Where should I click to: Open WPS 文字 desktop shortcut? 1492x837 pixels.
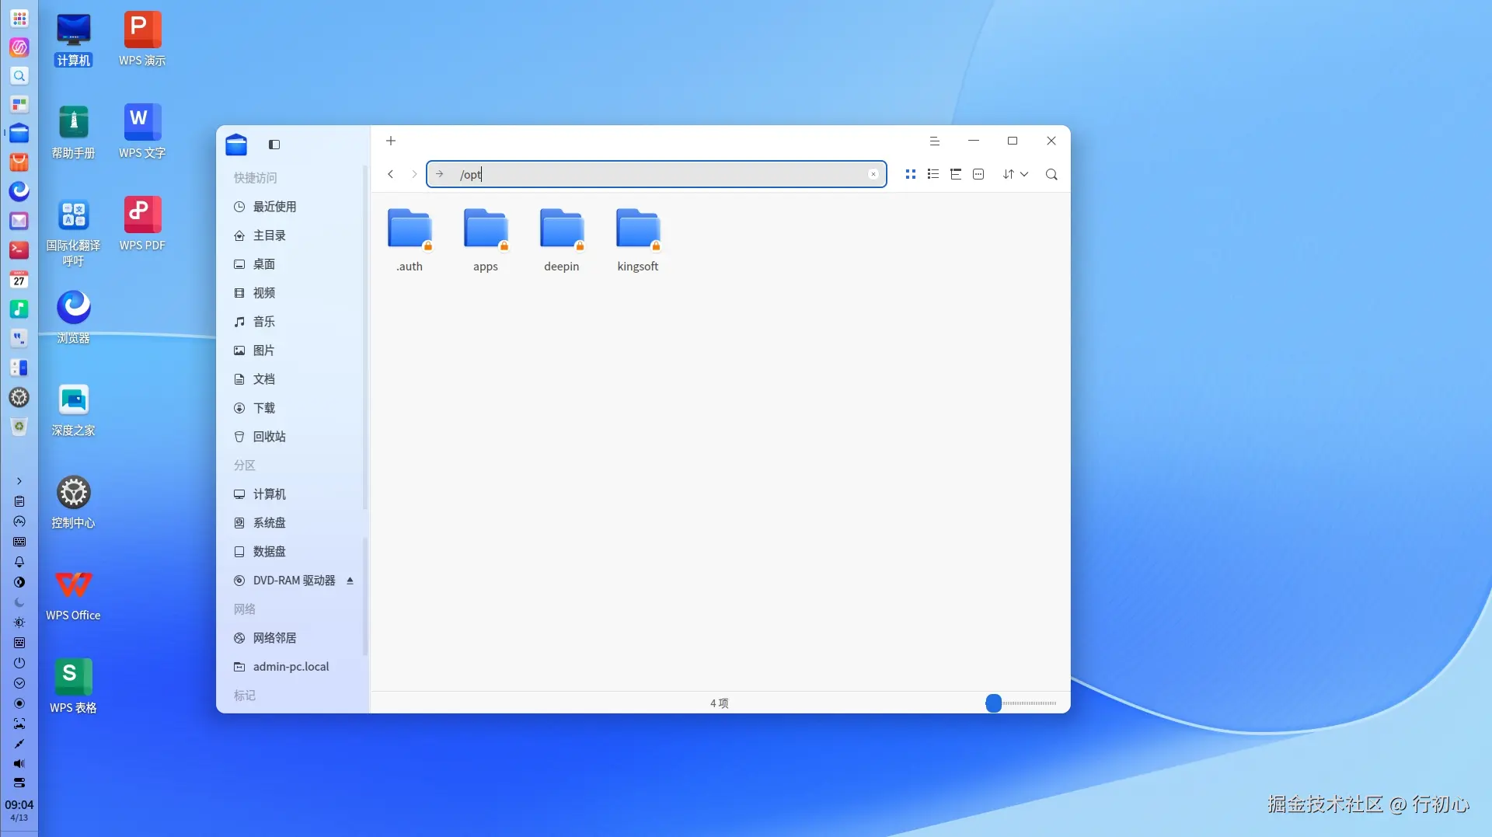(142, 132)
